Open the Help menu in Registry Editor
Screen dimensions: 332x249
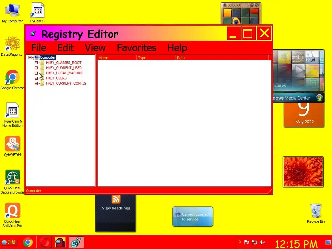tap(177, 48)
